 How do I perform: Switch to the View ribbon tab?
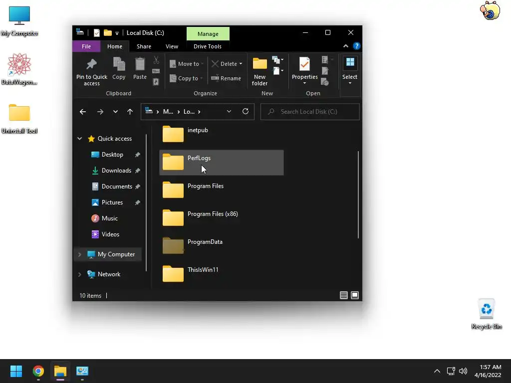pos(172,46)
